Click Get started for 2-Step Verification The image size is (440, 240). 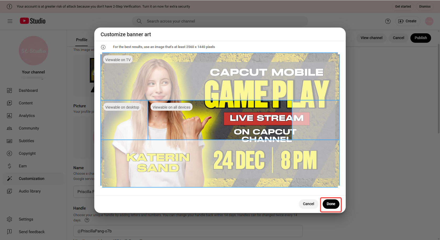coord(403,7)
